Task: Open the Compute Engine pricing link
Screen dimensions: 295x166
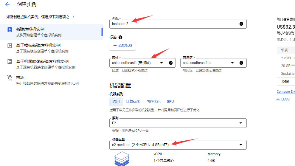Action: click(286, 92)
